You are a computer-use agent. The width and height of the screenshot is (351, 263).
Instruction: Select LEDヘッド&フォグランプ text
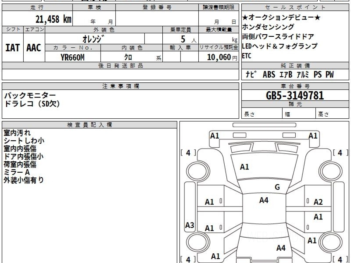click(x=280, y=46)
